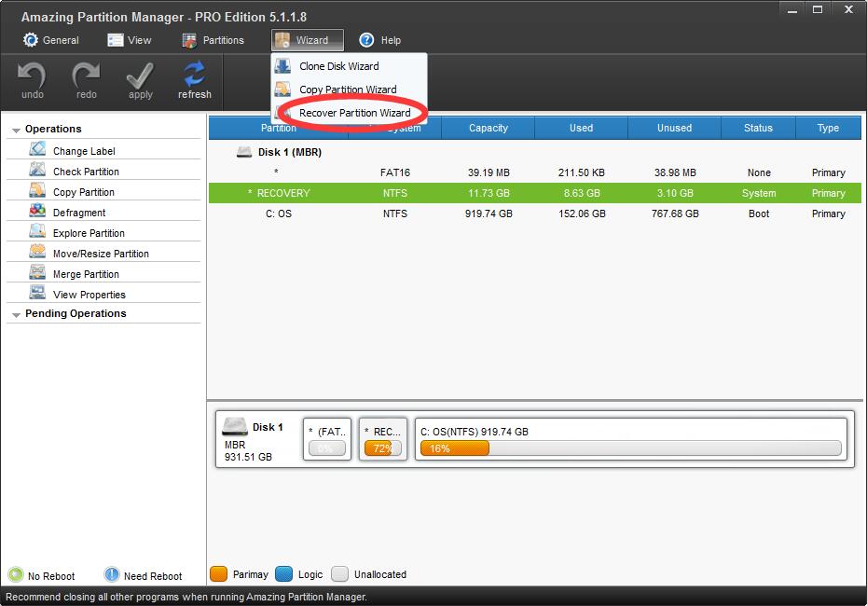Click Change Label operation
Image resolution: width=867 pixels, height=606 pixels.
tap(103, 150)
